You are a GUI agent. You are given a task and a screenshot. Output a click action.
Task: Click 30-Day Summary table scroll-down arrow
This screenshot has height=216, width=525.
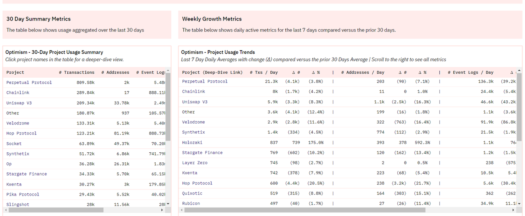tap(169, 204)
